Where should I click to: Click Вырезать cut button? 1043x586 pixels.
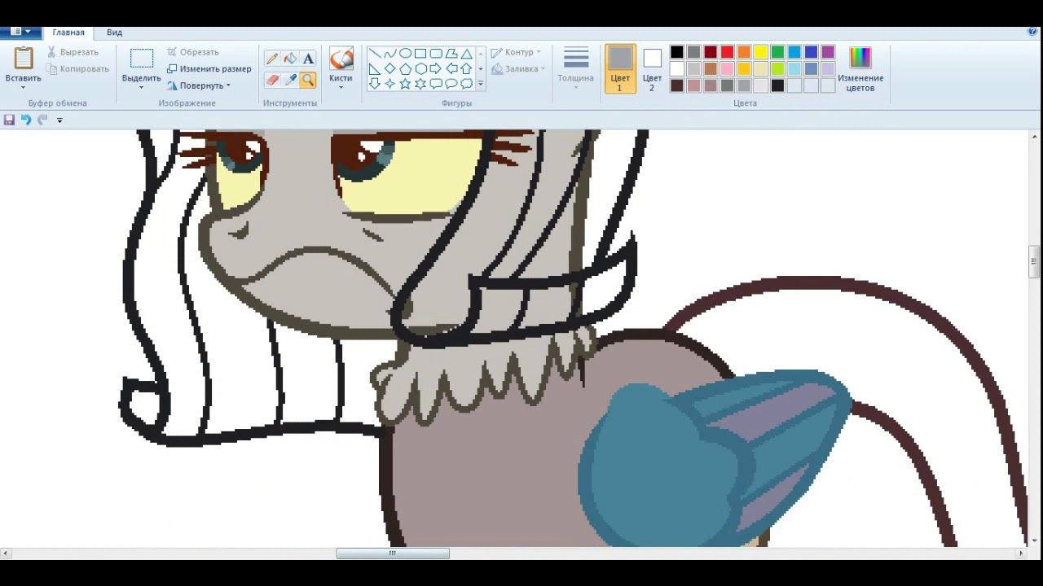72,52
